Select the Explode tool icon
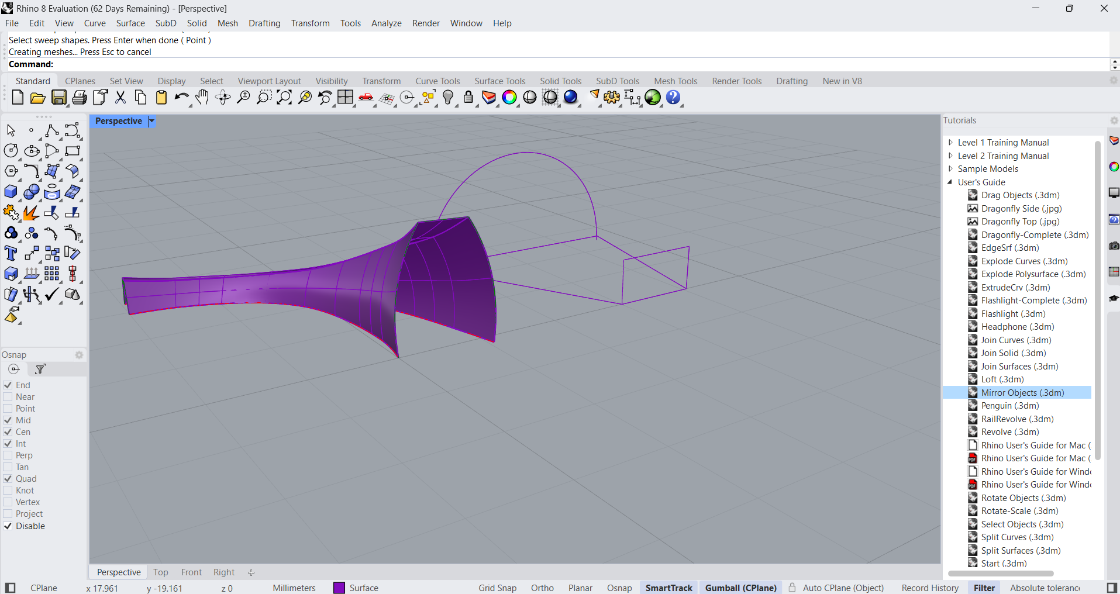The image size is (1120, 594). 31,213
